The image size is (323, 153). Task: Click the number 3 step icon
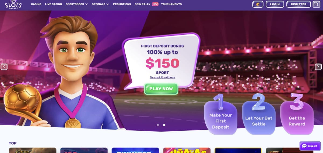pos(297,101)
